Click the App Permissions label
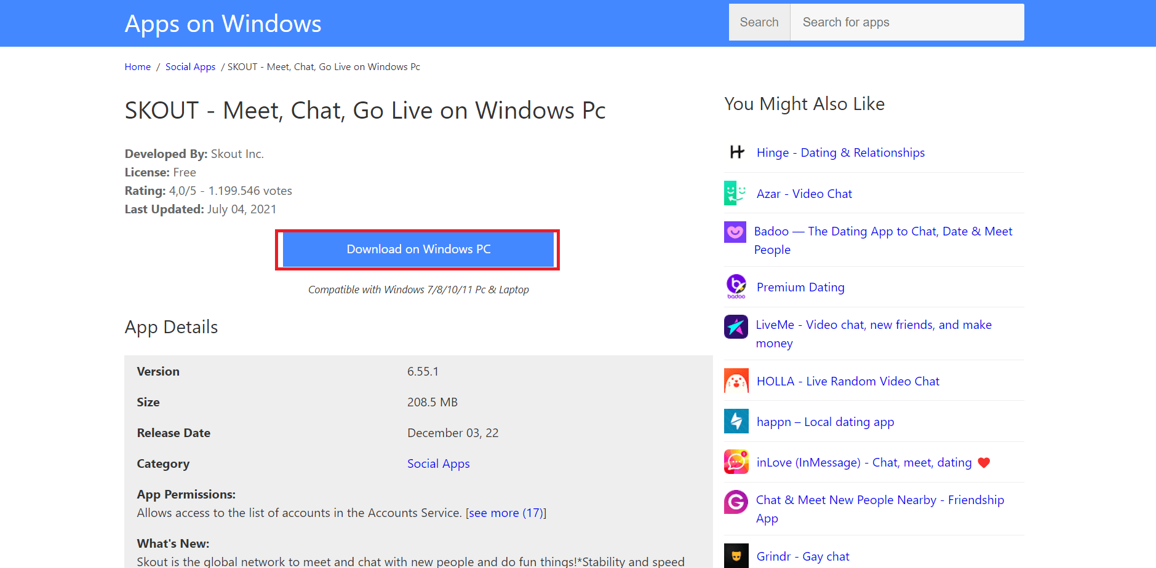Viewport: 1156px width, 568px height. [x=186, y=494]
